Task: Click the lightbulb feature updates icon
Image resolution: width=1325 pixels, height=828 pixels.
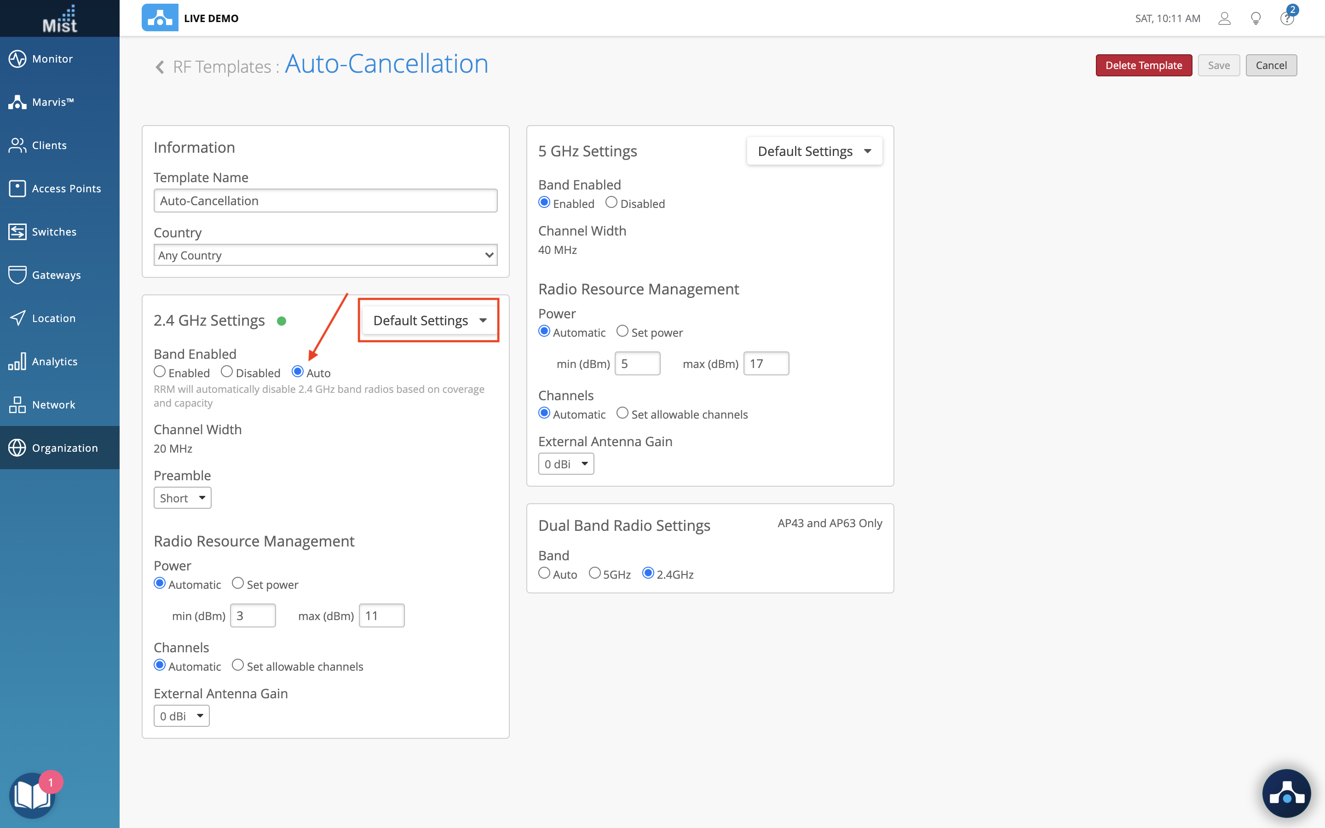Action: tap(1256, 18)
